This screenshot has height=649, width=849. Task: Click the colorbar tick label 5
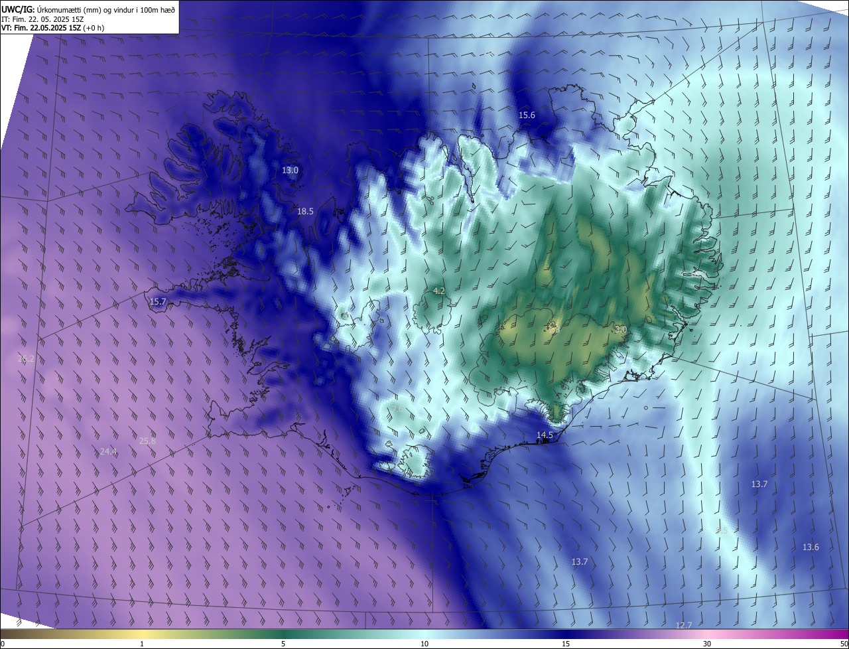click(283, 644)
